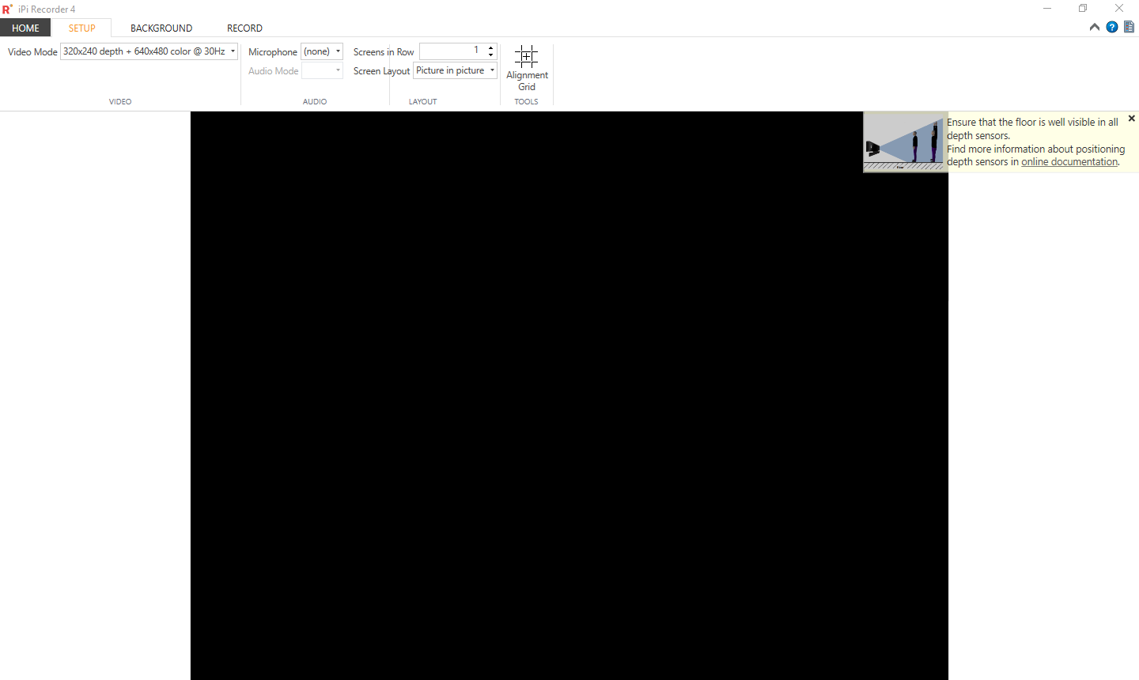The image size is (1139, 680).
Task: Open the Alignment Grid tool
Action: tap(527, 68)
